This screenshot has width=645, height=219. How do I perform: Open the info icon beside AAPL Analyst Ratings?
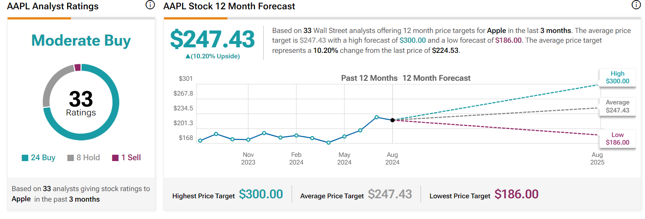[x=150, y=5]
